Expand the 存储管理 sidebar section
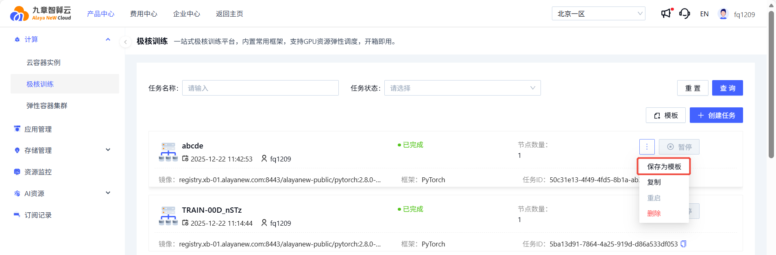This screenshot has height=255, width=776. (x=108, y=150)
